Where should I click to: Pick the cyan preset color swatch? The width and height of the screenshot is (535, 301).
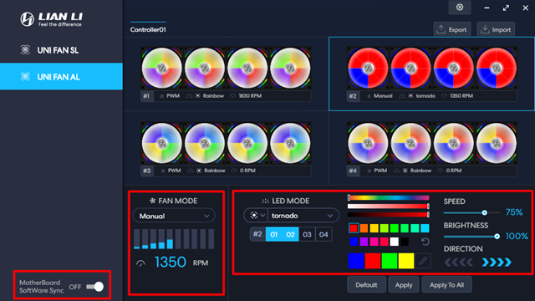pos(425,228)
